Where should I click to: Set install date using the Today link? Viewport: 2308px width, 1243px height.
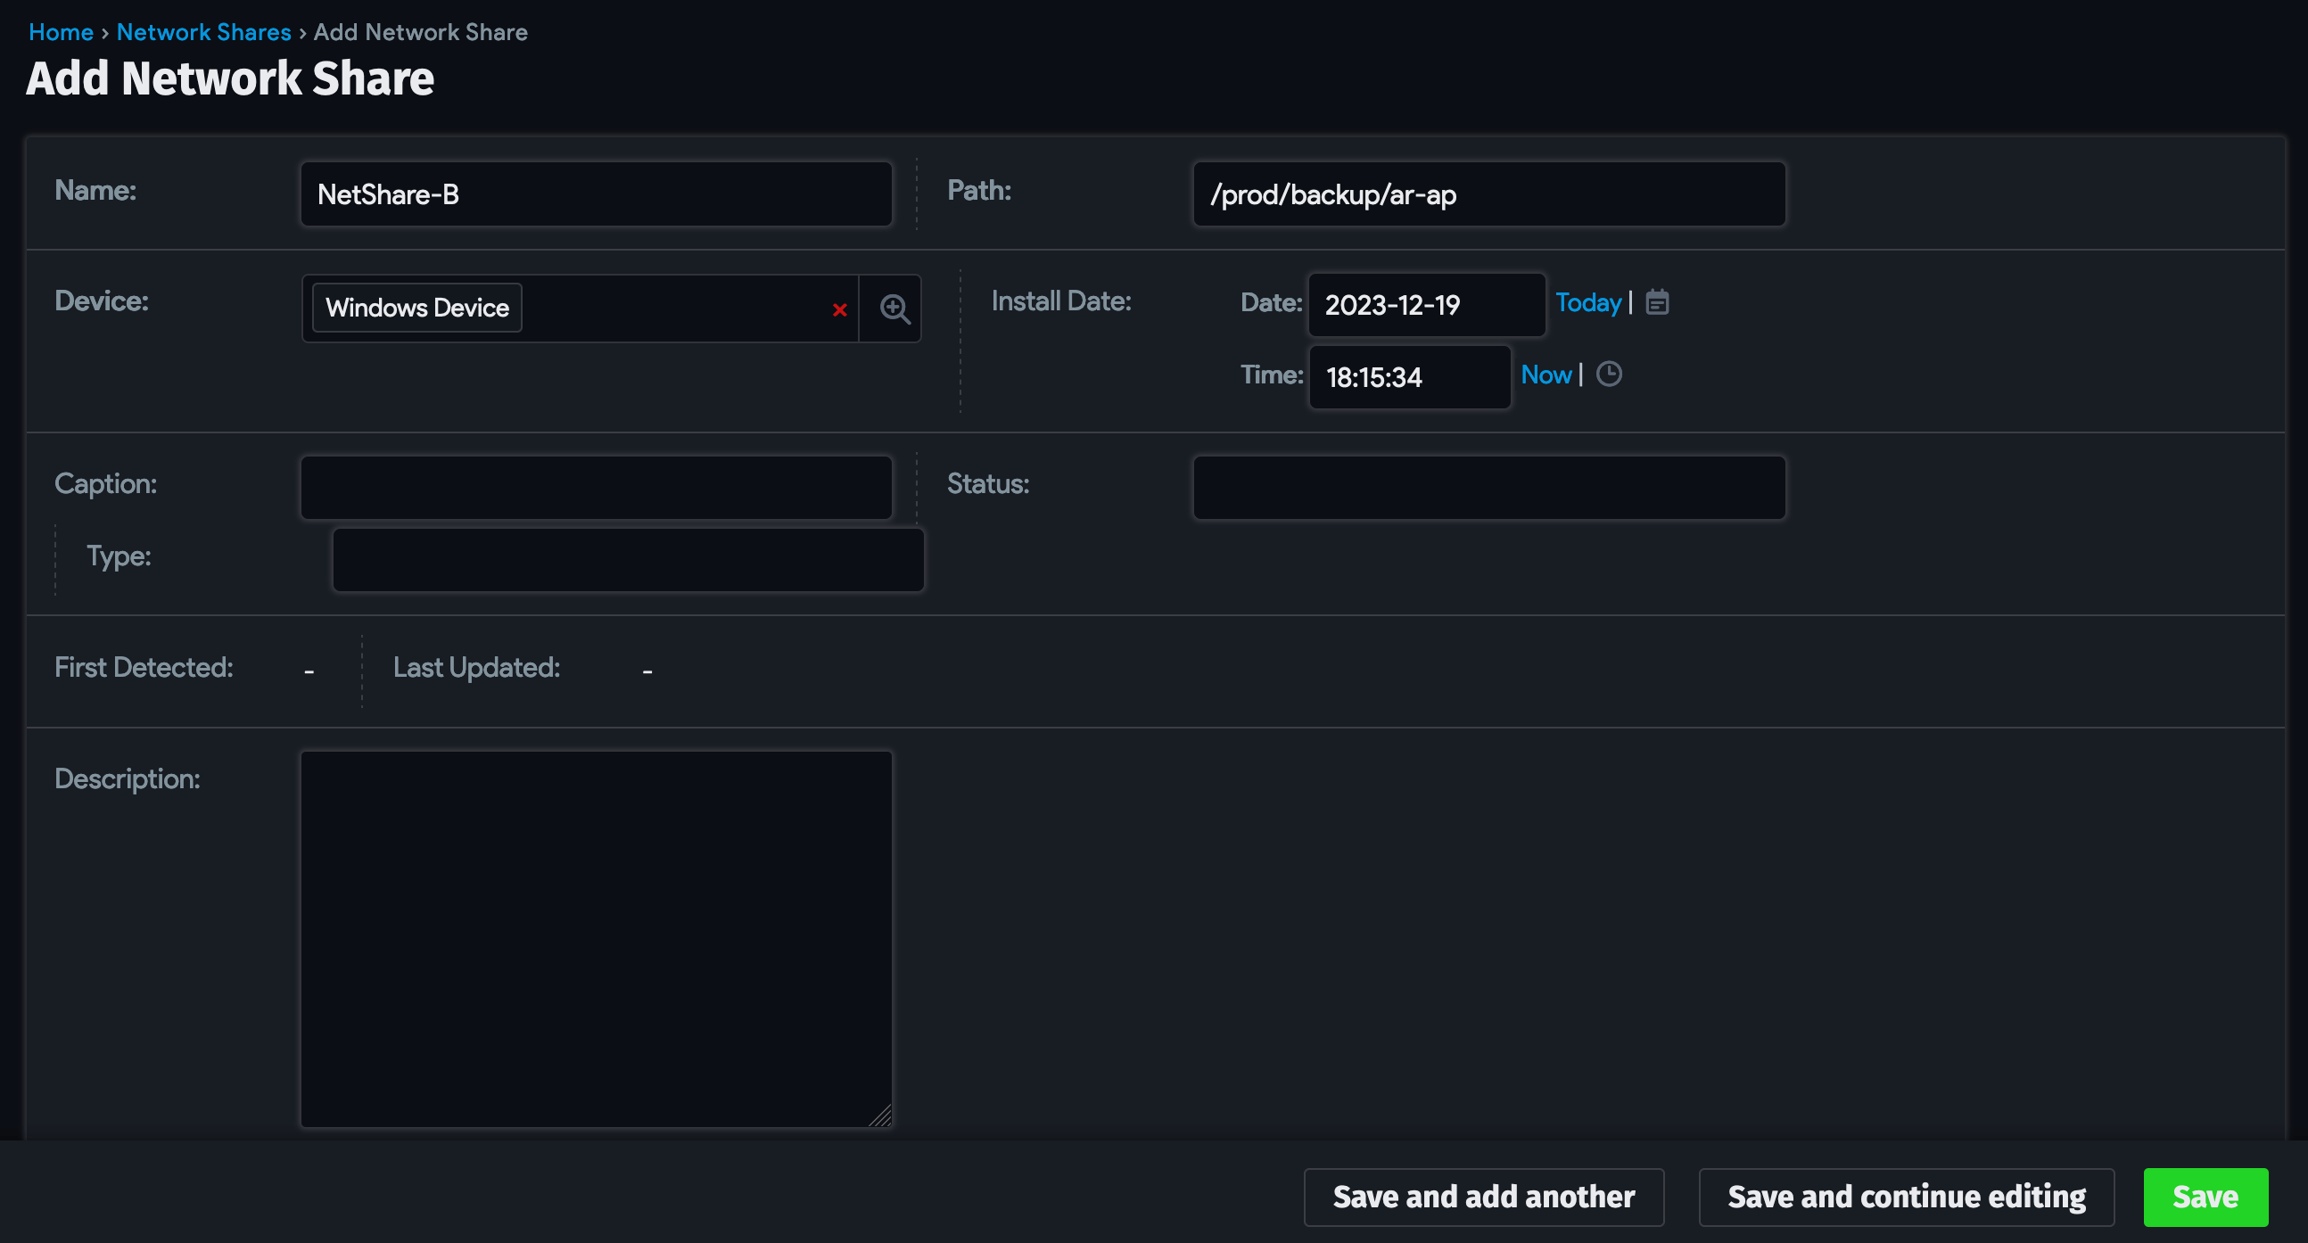click(x=1587, y=302)
